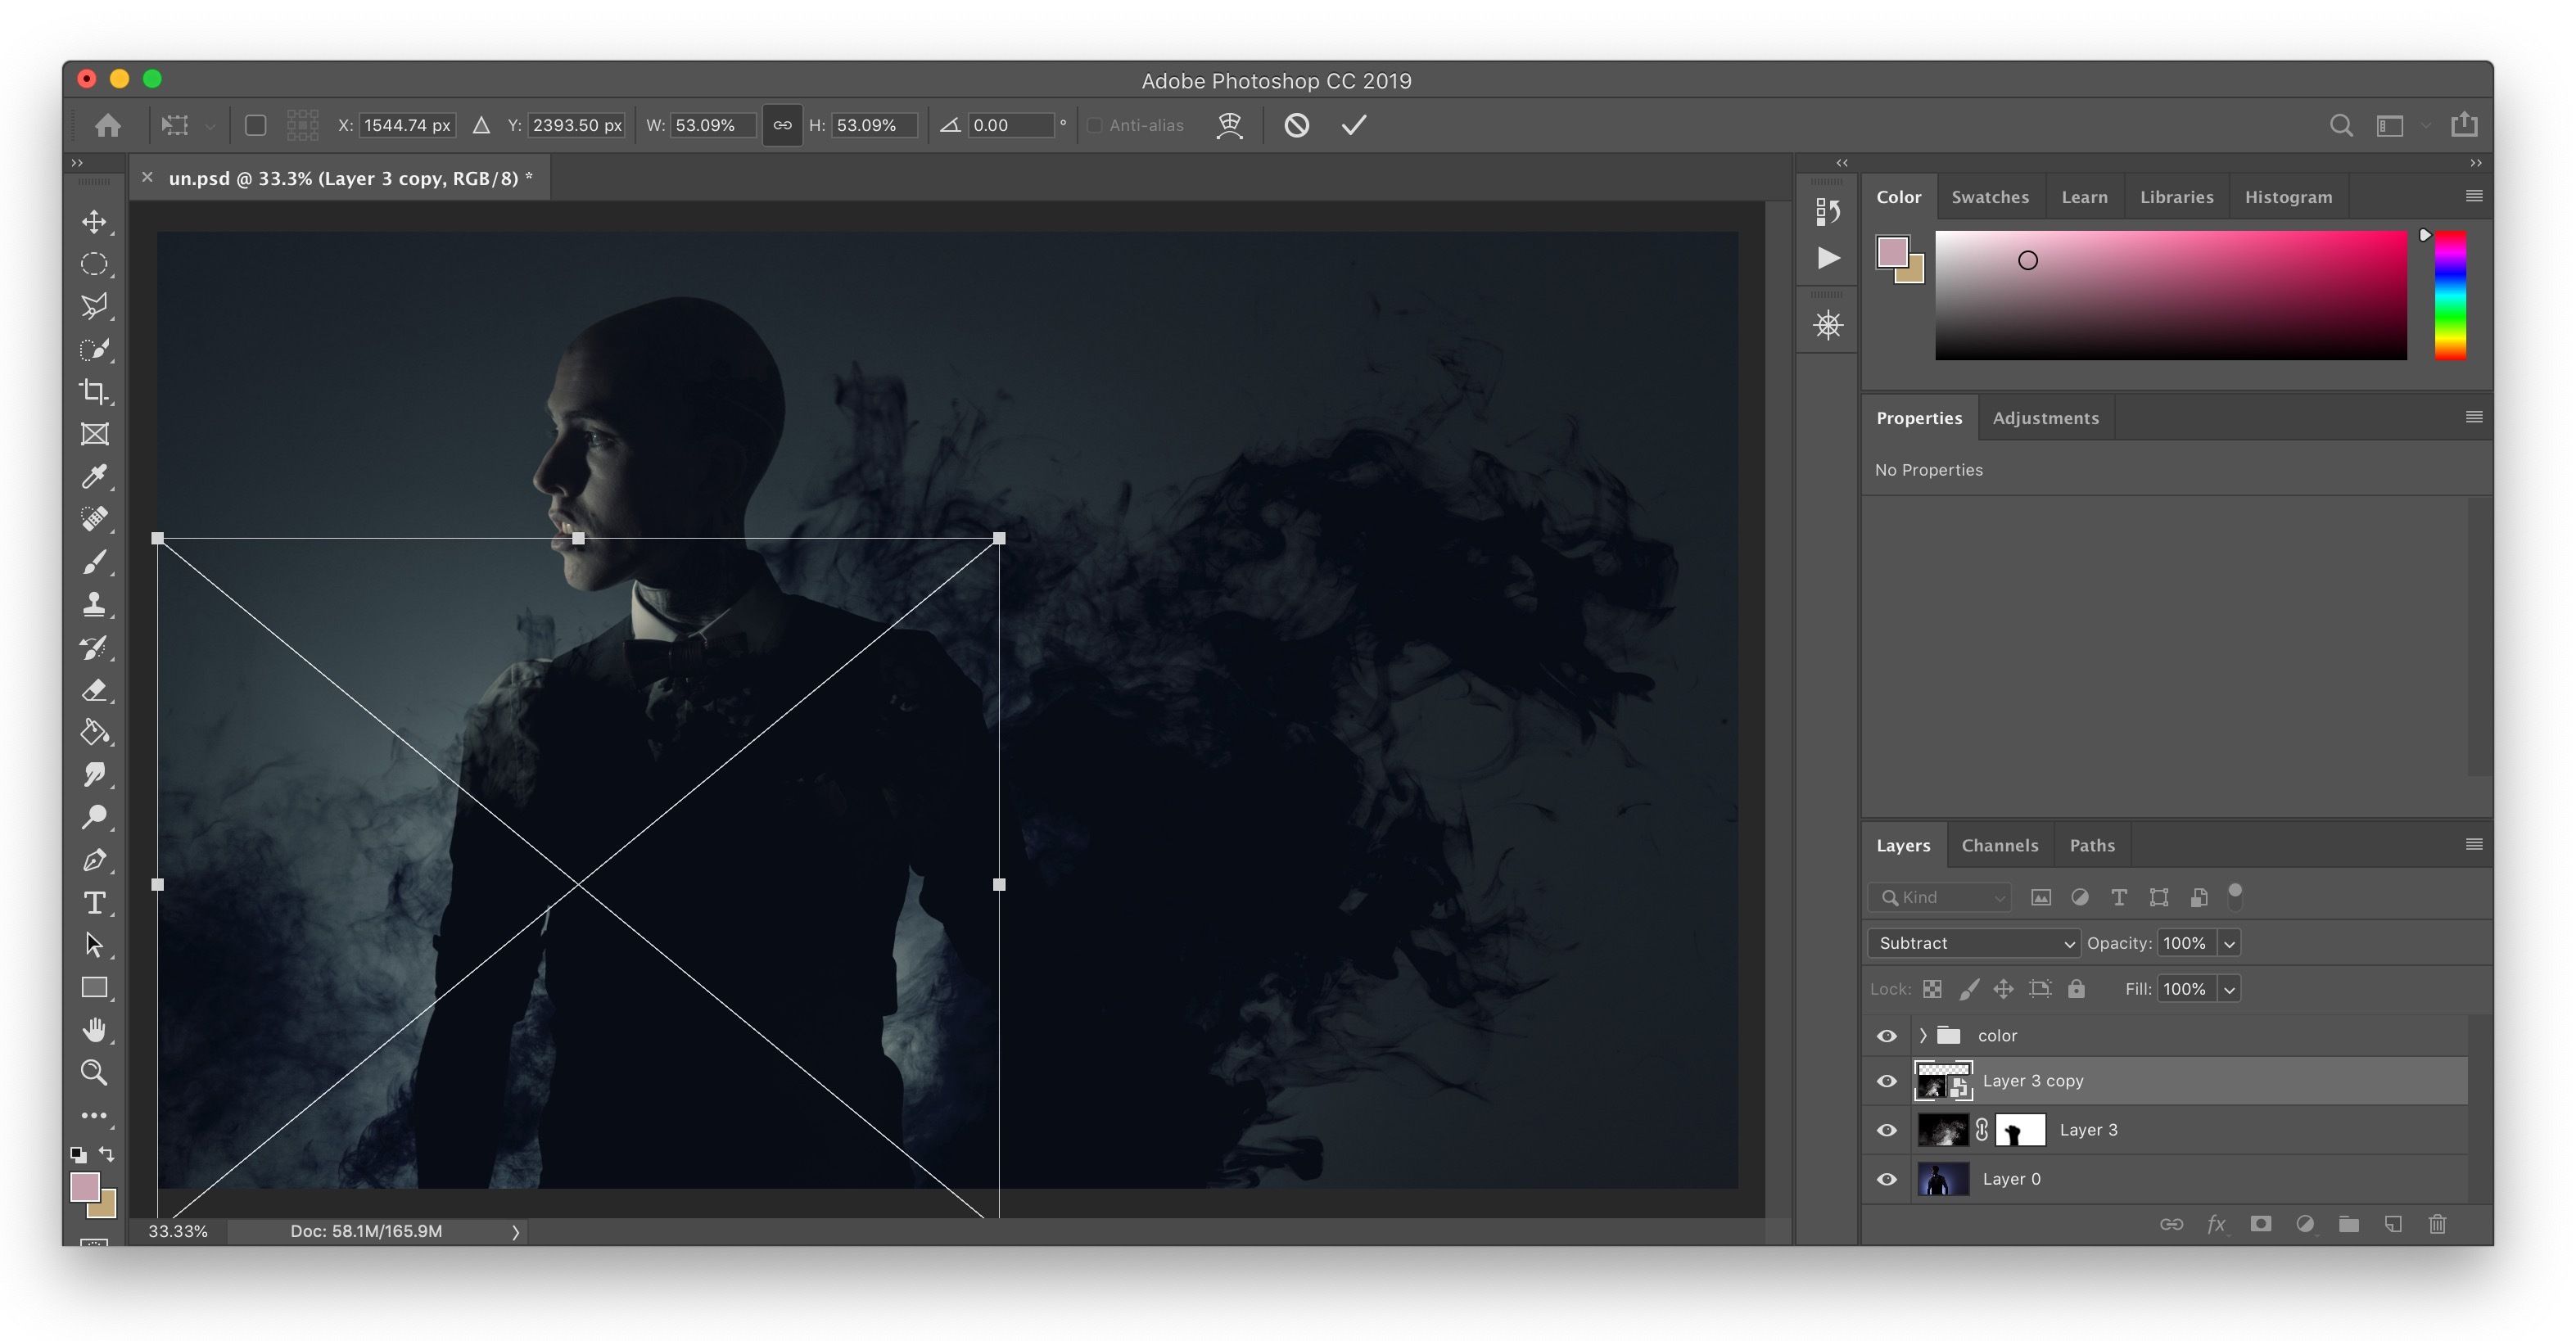Switch to the Channels tab

[2000, 843]
